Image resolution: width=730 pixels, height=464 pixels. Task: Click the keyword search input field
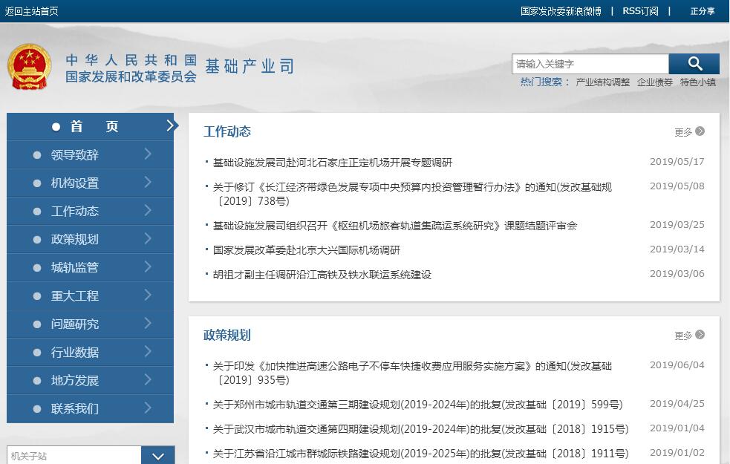[x=590, y=64]
